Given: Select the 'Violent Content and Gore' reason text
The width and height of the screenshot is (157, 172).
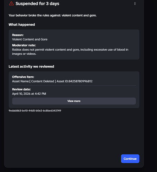Looking at the screenshot, I should (x=30, y=39).
